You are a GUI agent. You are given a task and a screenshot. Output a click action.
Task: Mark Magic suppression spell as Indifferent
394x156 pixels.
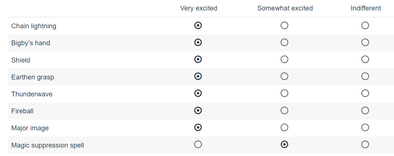click(365, 144)
